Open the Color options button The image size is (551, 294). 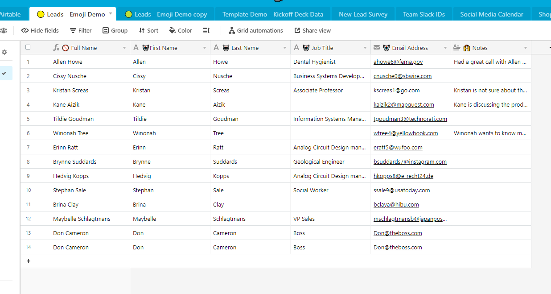click(x=181, y=30)
